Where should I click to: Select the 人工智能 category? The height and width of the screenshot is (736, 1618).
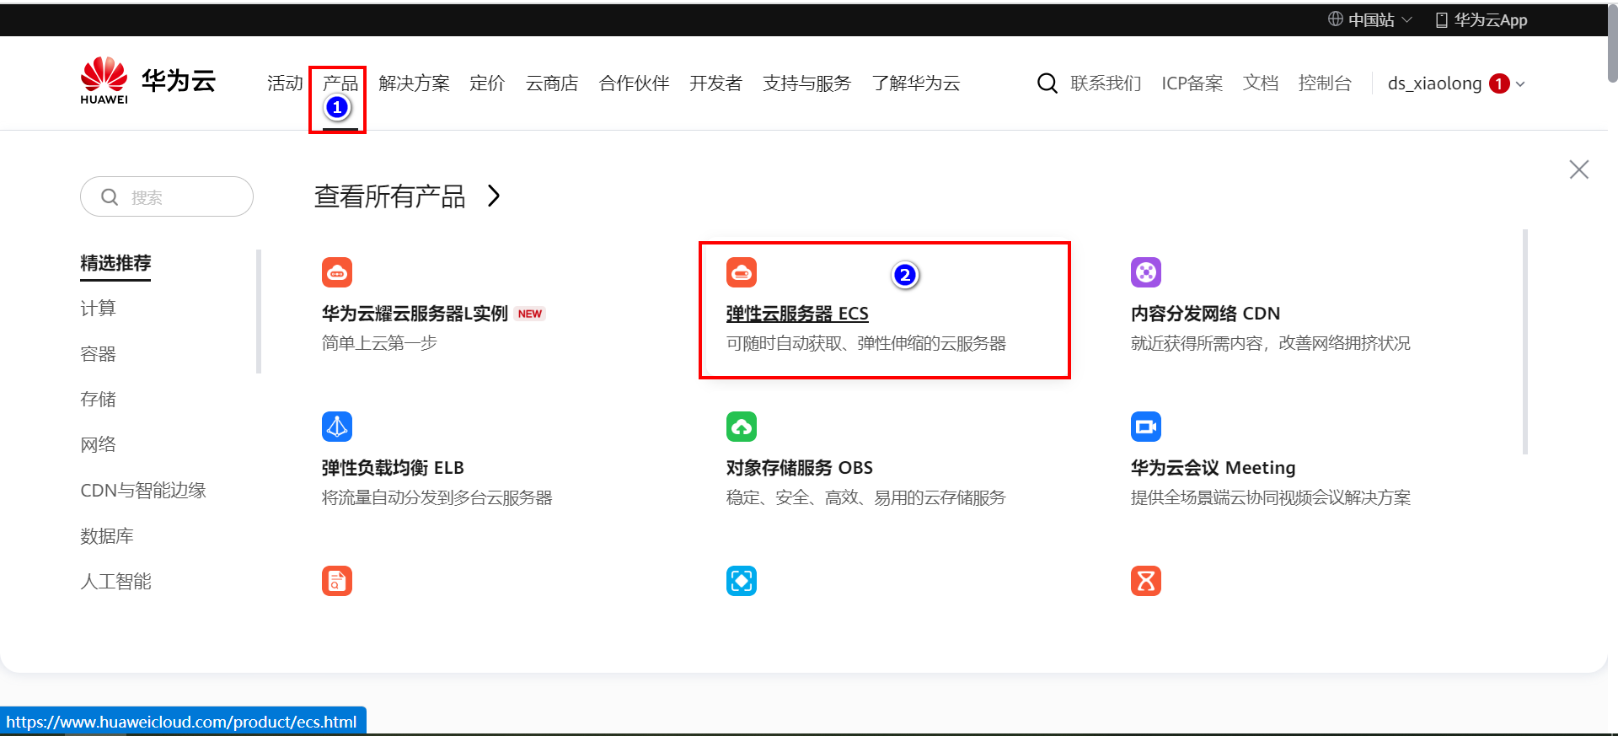click(115, 582)
